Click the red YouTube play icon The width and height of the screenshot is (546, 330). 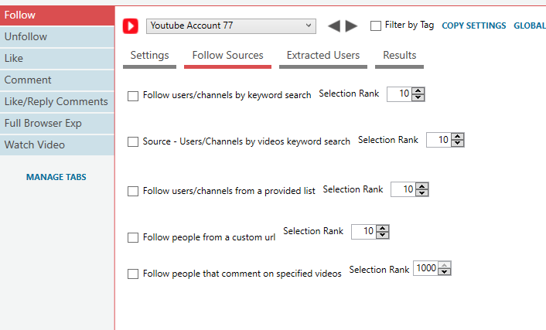131,26
